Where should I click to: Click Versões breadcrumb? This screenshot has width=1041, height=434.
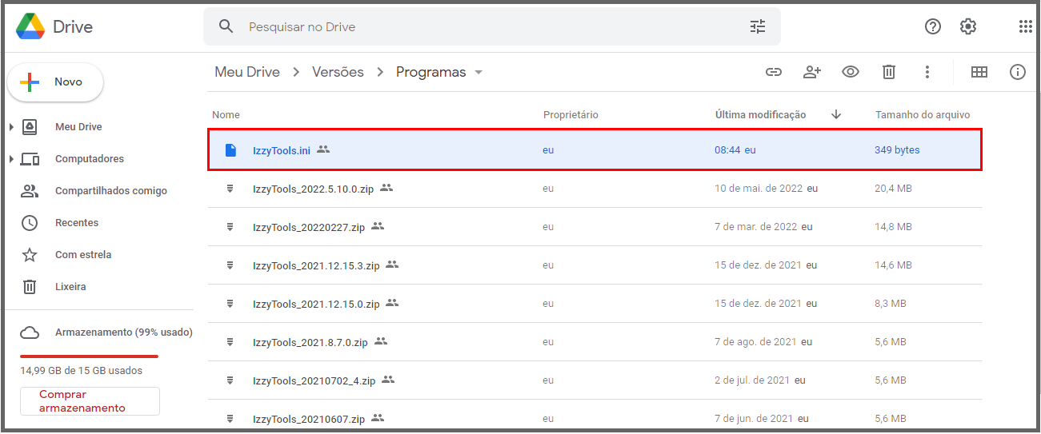coord(338,72)
